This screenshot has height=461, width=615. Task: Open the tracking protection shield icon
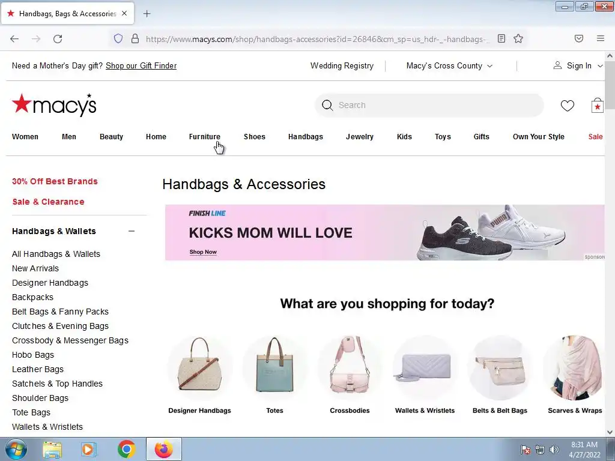click(118, 38)
